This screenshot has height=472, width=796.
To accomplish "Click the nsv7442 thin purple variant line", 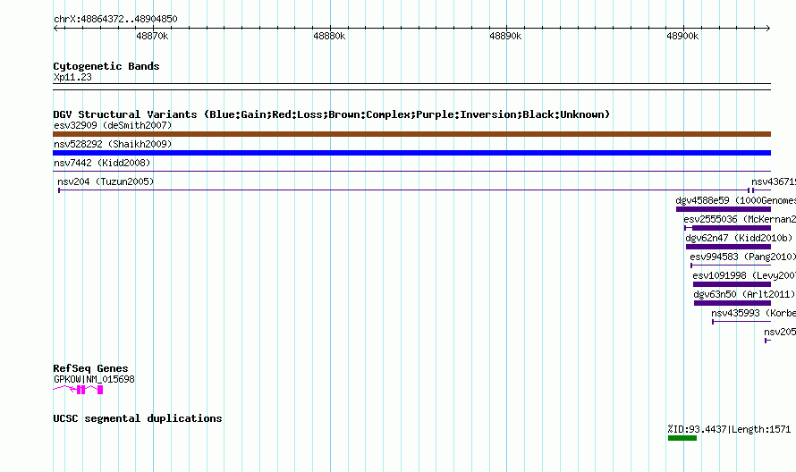I will (411, 172).
